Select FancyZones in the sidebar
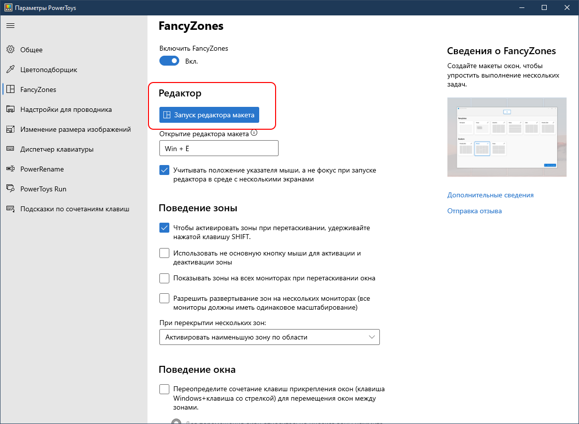The width and height of the screenshot is (579, 424). (x=74, y=89)
